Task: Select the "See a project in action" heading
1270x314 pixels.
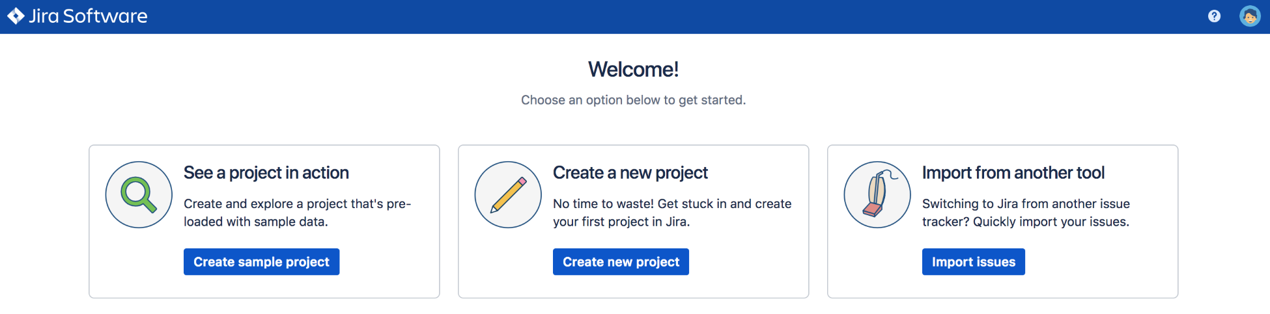Action: [266, 173]
